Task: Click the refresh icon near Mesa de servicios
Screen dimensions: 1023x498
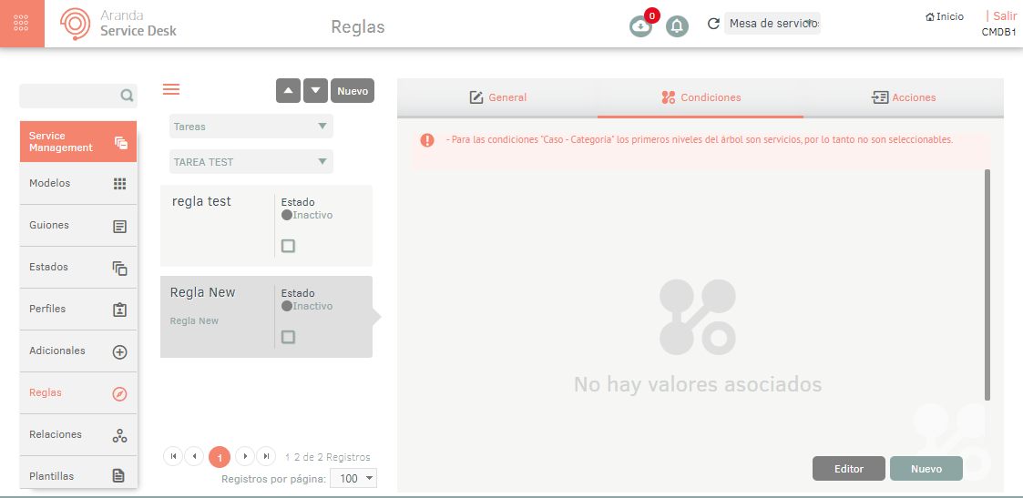Action: [713, 24]
